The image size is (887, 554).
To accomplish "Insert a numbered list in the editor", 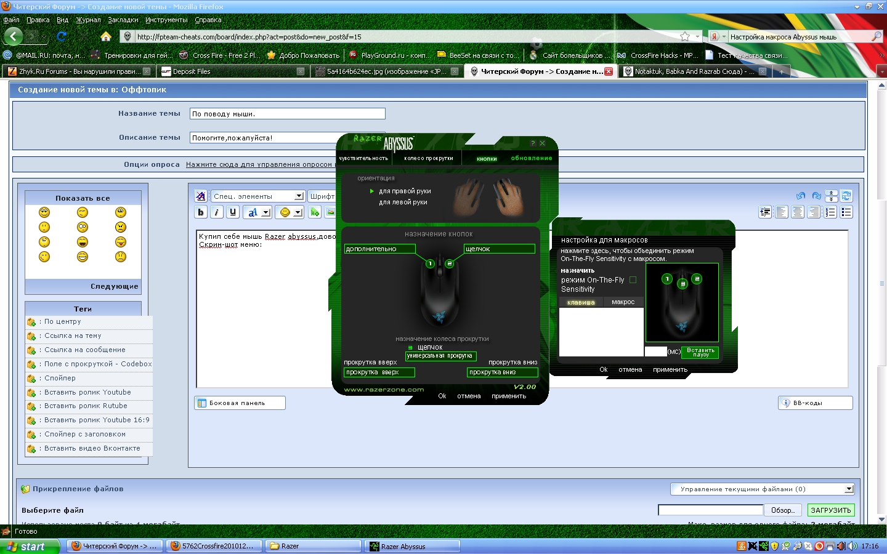I will [830, 212].
